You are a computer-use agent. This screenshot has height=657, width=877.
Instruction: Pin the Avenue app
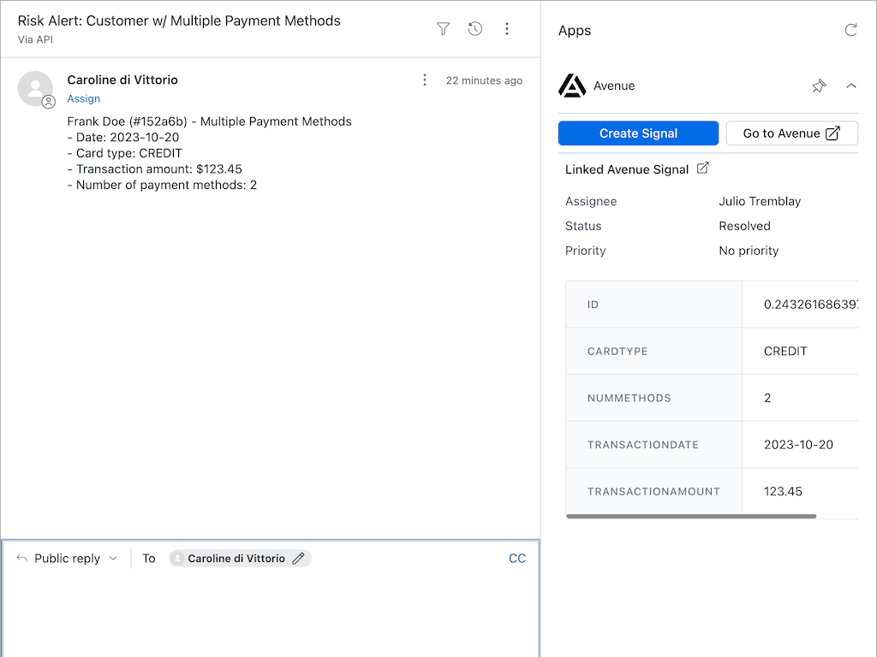819,86
